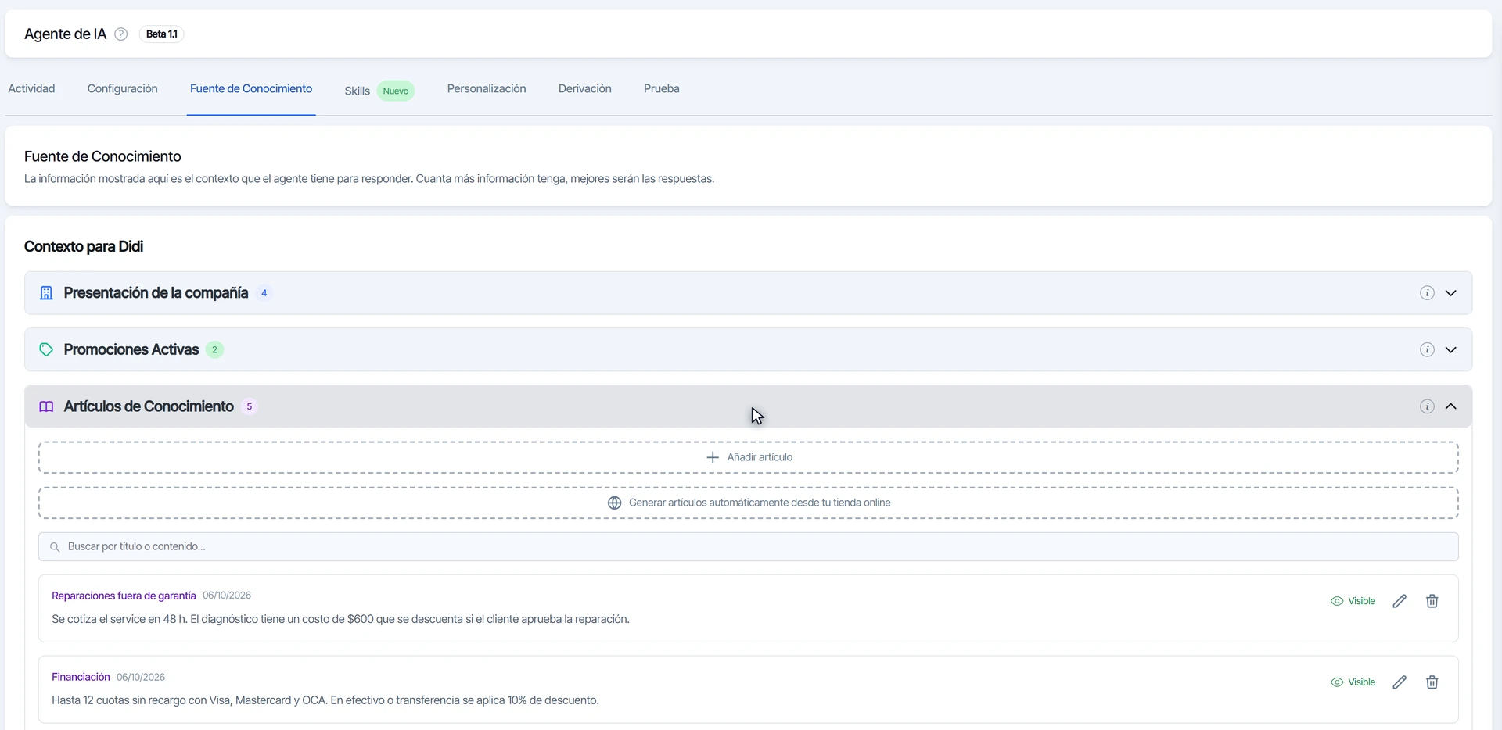Click the building icon of Presentación de la compañía
1502x730 pixels.
click(x=46, y=293)
